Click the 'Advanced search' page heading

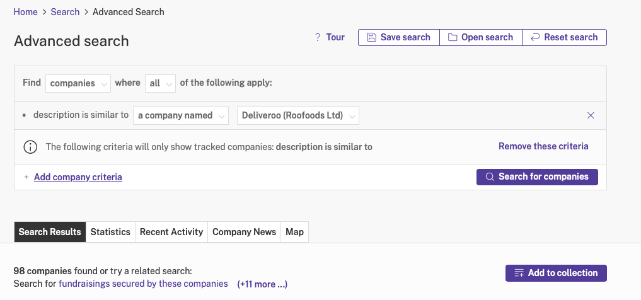tap(72, 41)
